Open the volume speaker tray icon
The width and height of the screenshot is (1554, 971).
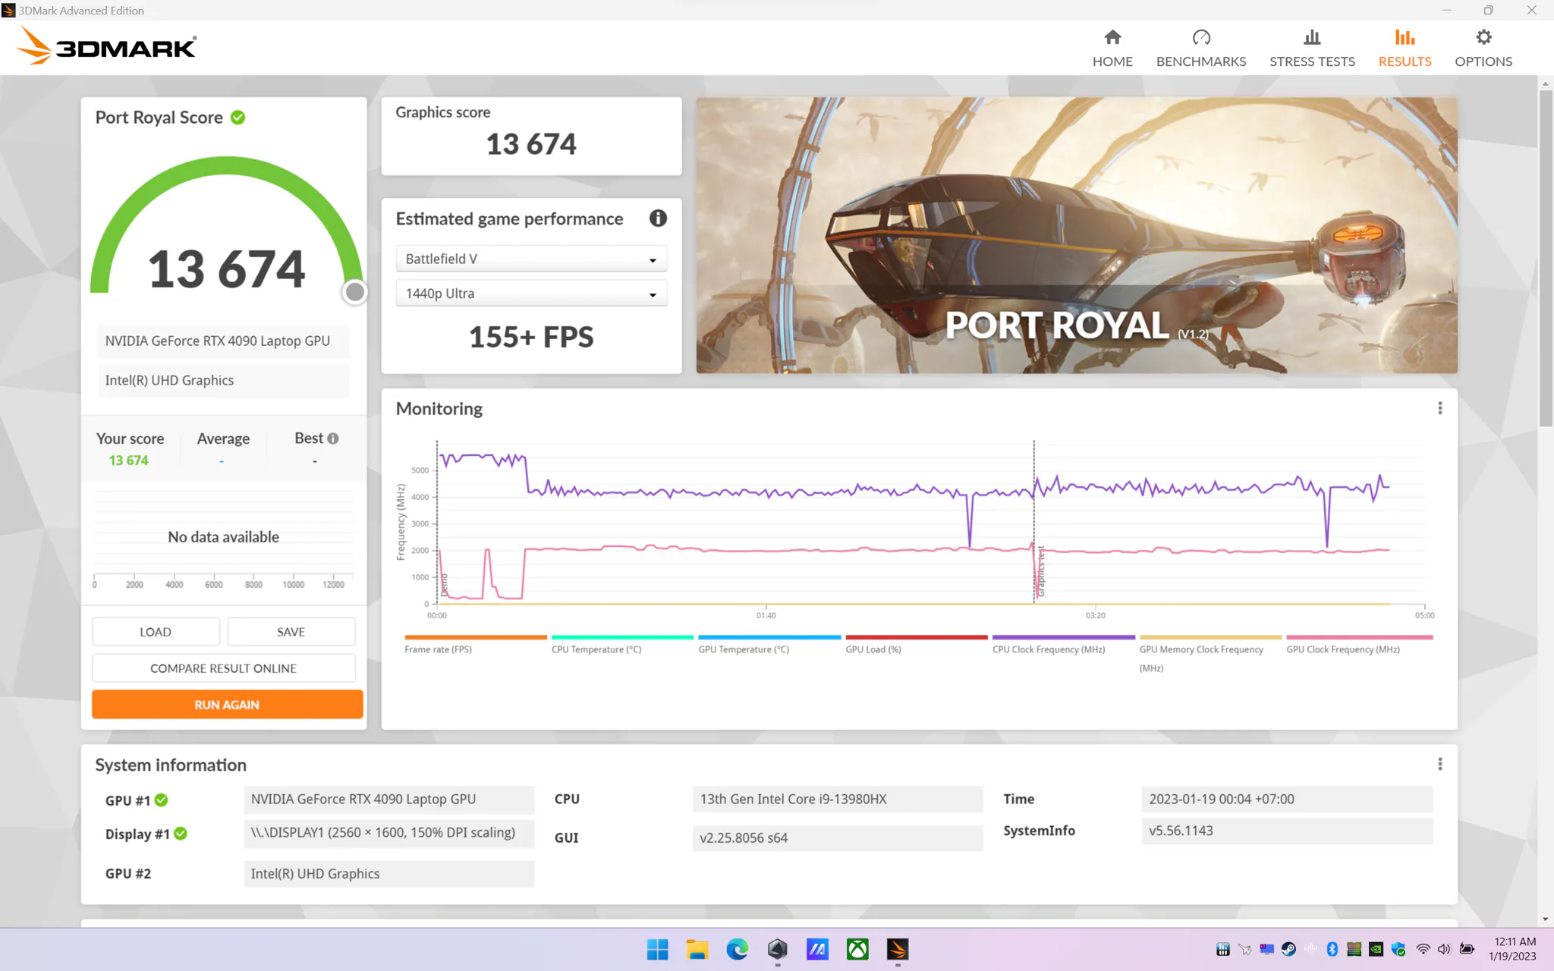pos(1444,949)
